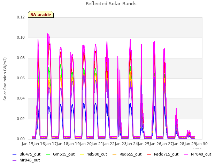223x167 pixels.
Task: Click the green Grn535_out legend swatch
Action: (48, 154)
